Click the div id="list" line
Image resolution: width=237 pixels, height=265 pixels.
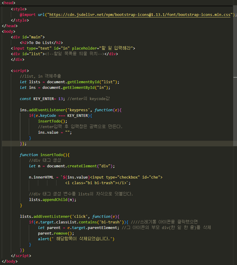[64, 54]
